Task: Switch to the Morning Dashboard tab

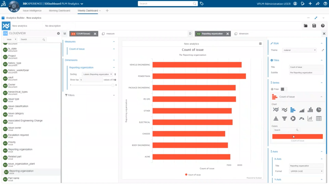Action: pos(59,11)
